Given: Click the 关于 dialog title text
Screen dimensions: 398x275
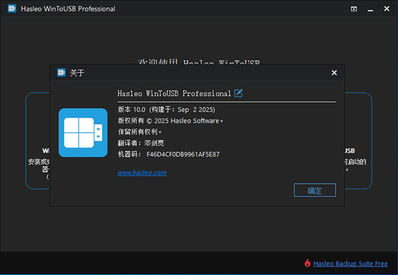Looking at the screenshot, I should coord(77,73).
